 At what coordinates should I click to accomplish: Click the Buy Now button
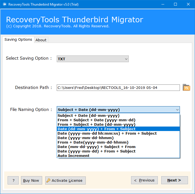pos(32,180)
